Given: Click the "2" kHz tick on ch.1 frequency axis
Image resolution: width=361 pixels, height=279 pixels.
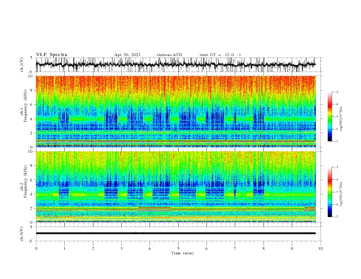Looking at the screenshot, I should pyautogui.click(x=32, y=133).
